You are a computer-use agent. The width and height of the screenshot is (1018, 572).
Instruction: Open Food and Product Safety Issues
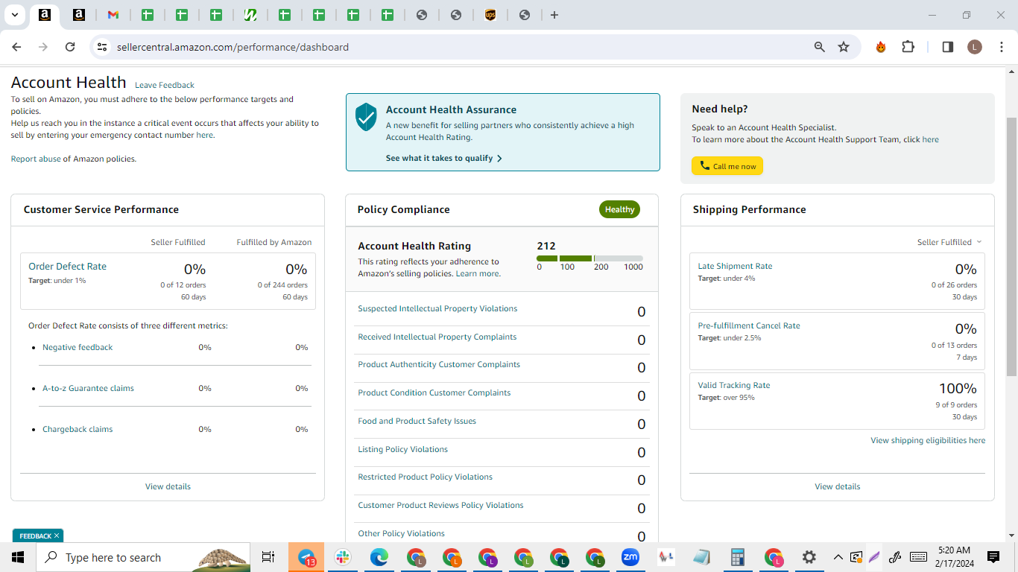417,421
